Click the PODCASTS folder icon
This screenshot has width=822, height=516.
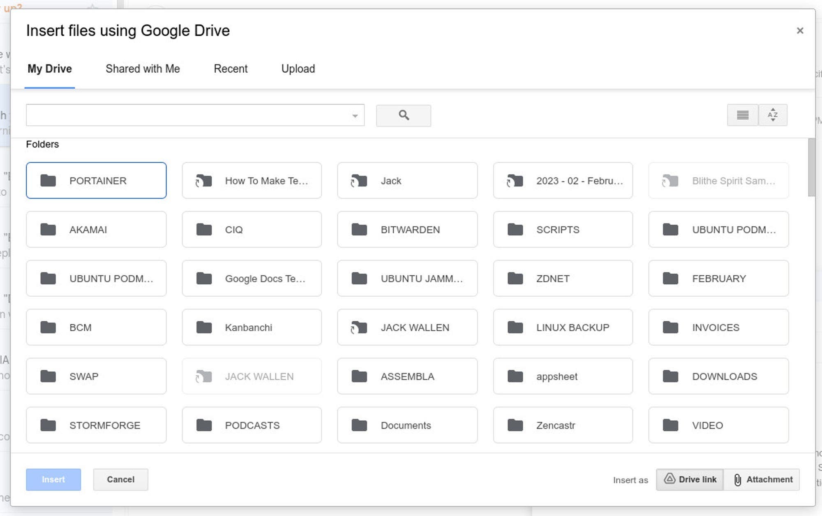(204, 425)
